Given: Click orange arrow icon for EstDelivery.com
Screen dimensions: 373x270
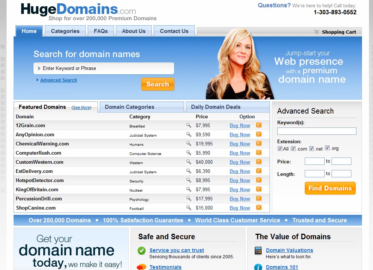Looking at the screenshot, I should pyautogui.click(x=259, y=171).
